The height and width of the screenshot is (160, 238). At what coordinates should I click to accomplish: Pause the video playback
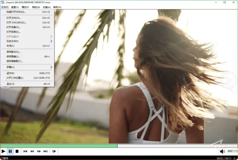(x=10, y=151)
